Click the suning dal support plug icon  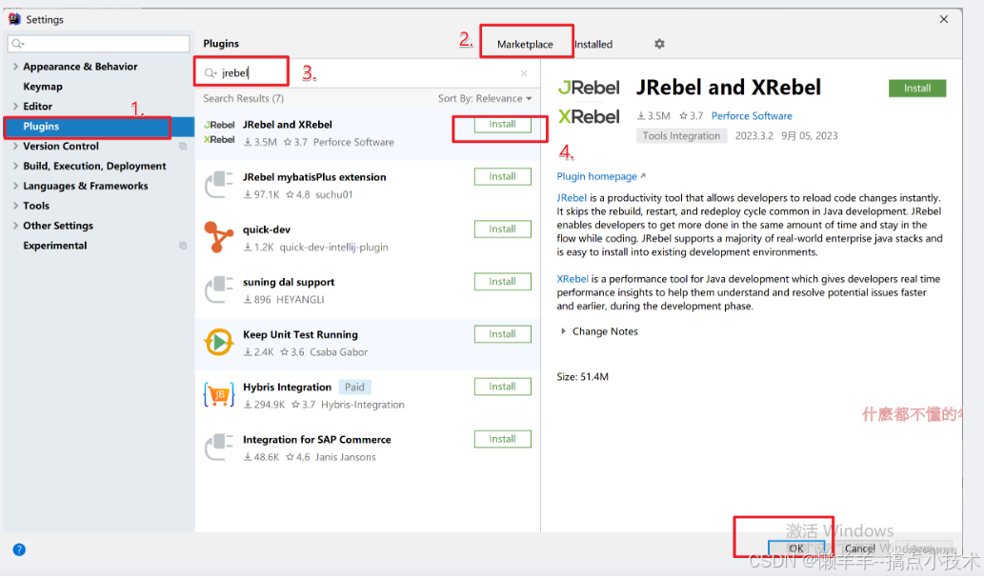pyautogui.click(x=219, y=290)
